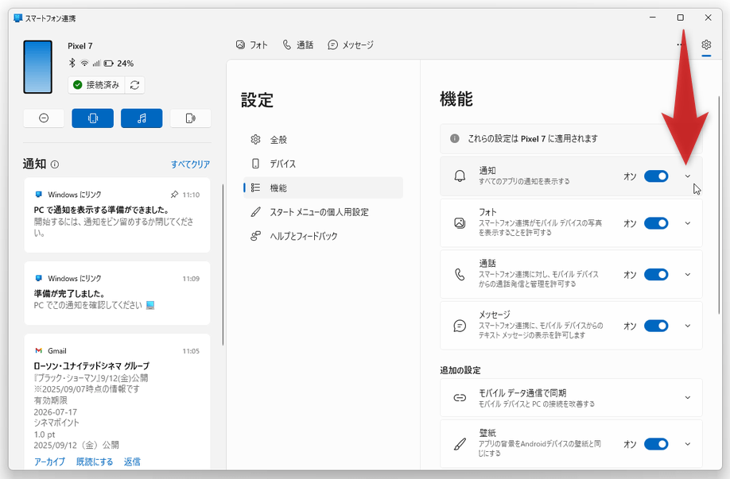The height and width of the screenshot is (479, 730).
Task: Pin the 11:10 Windows にリンク notification
Action: pos(174,195)
